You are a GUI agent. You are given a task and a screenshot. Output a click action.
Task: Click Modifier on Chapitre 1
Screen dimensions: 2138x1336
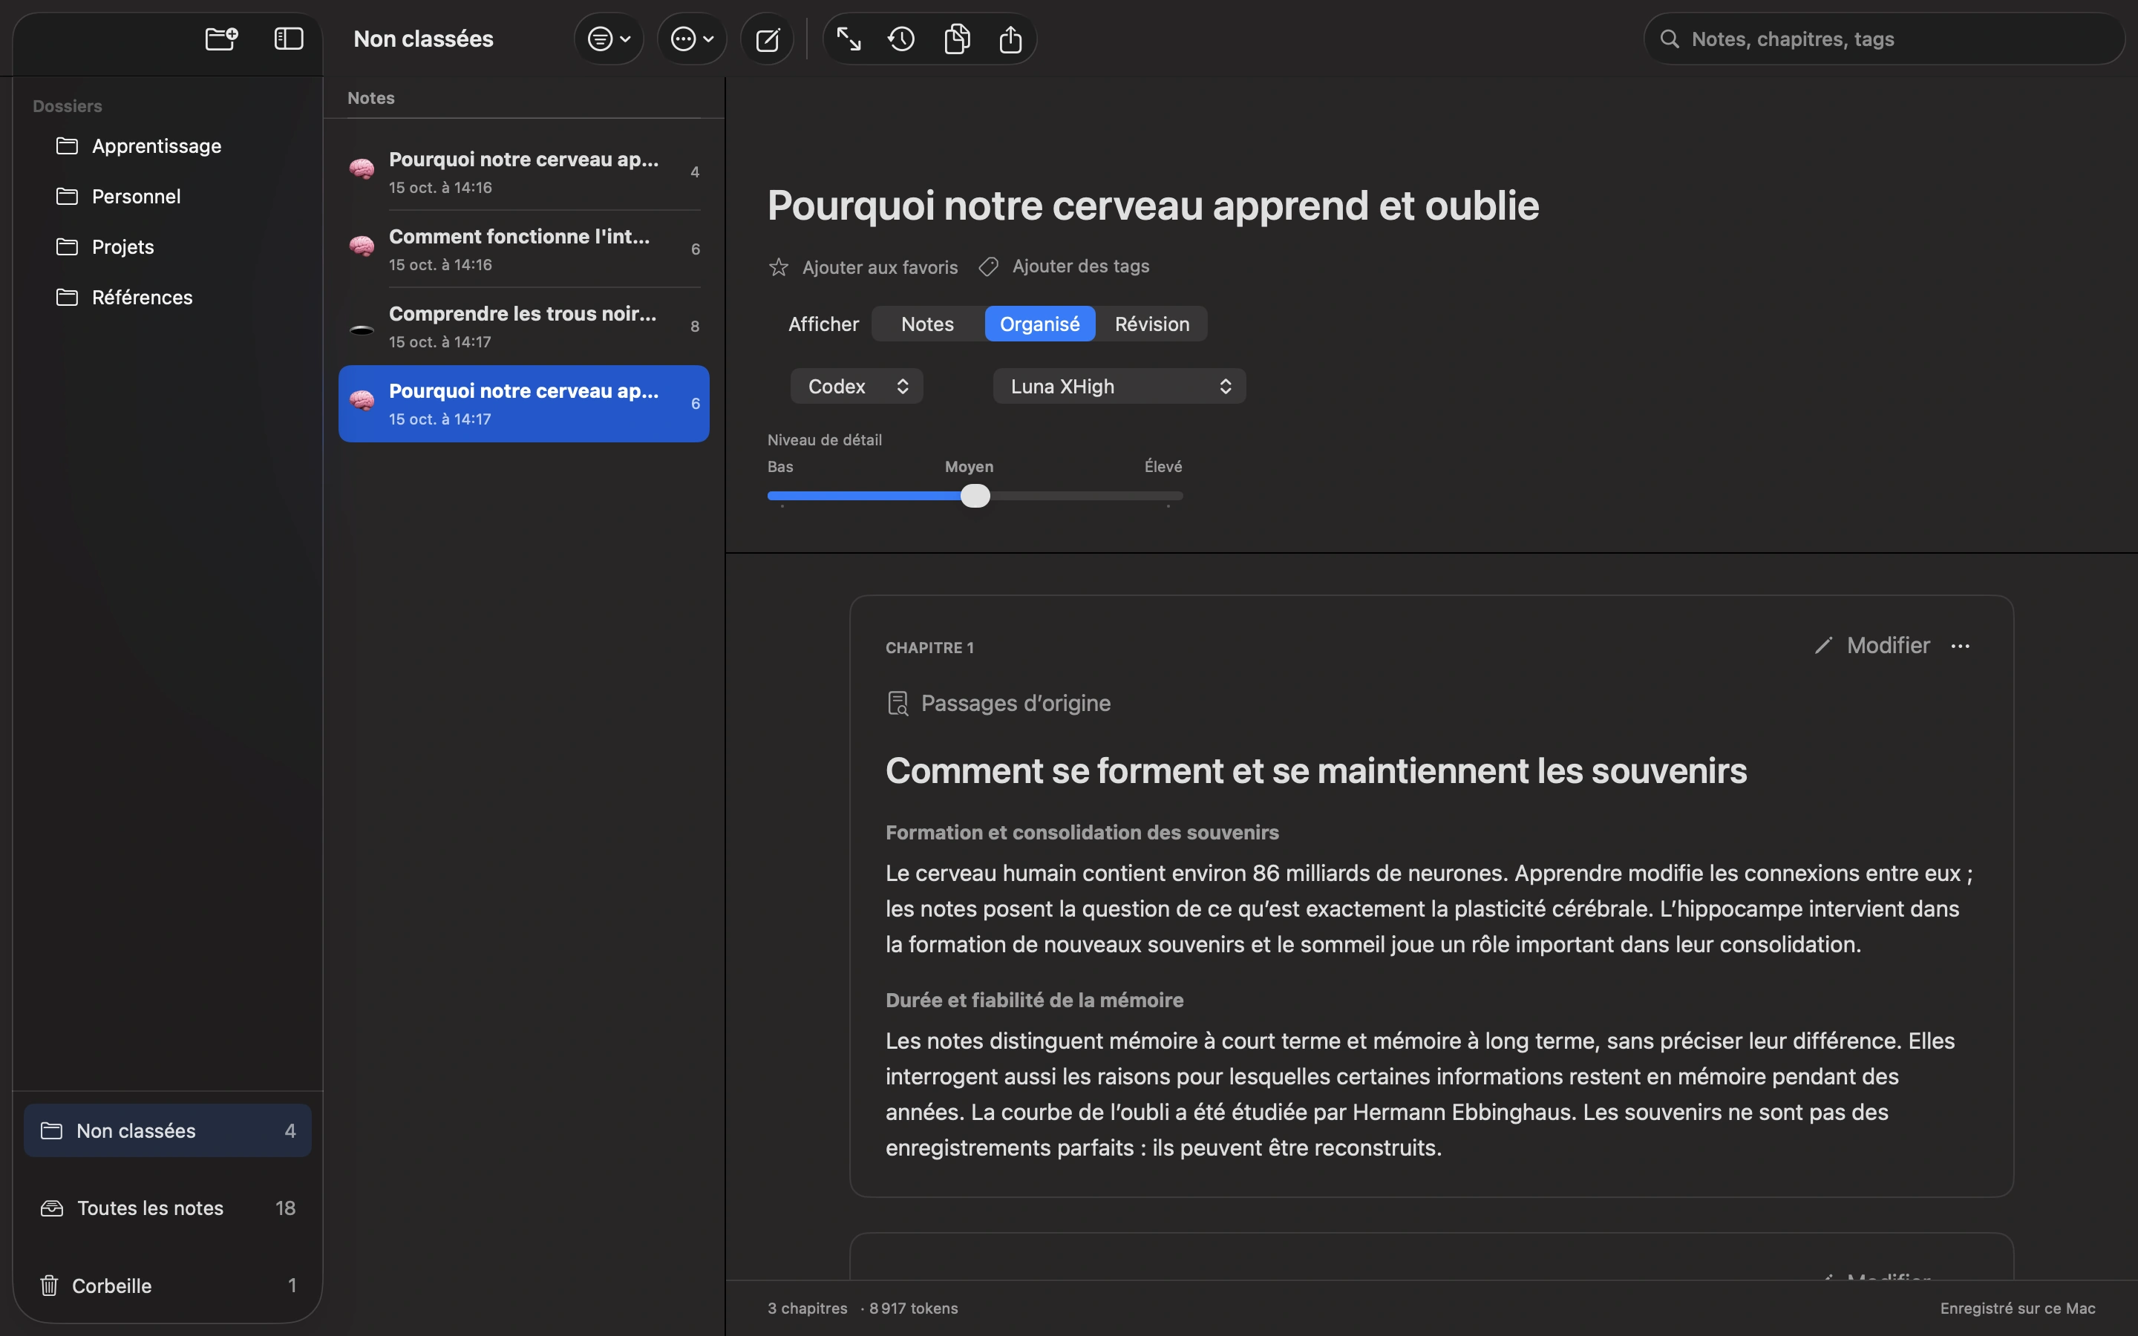[1871, 646]
